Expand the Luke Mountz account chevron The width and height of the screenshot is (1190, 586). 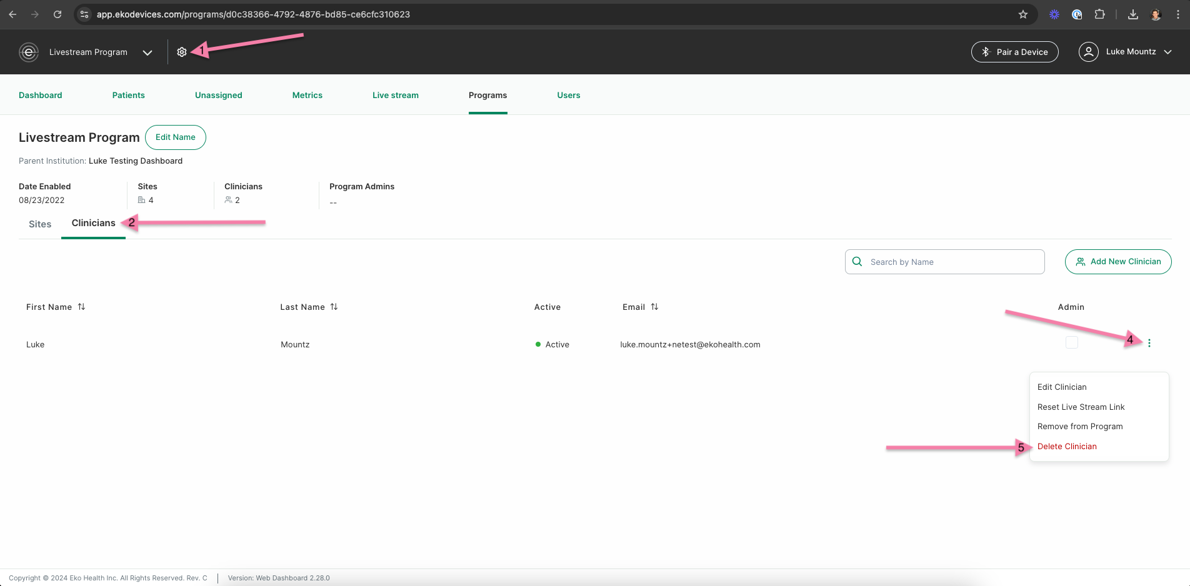click(x=1167, y=52)
